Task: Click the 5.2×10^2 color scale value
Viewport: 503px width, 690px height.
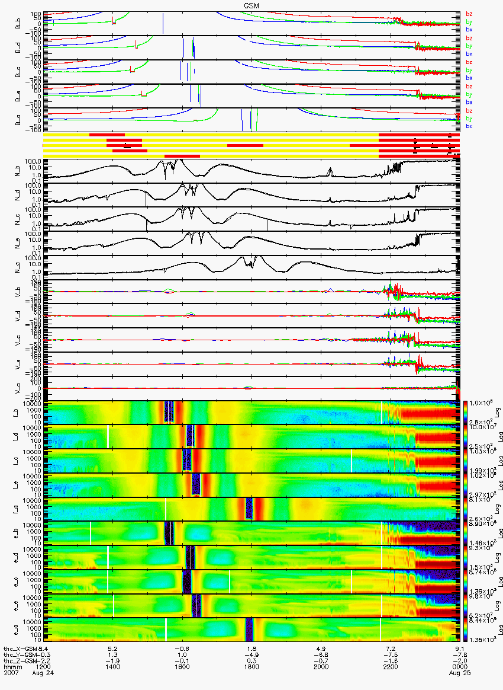Action: pyautogui.click(x=481, y=614)
